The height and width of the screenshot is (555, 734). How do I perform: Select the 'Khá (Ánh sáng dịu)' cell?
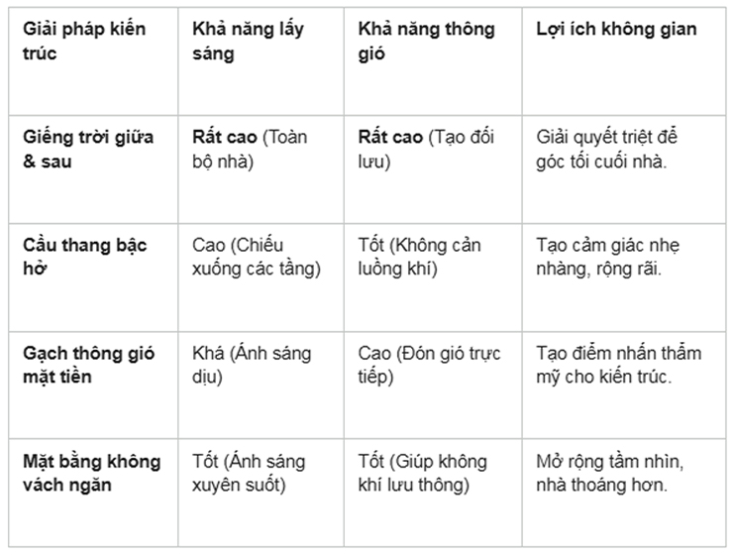pos(261,386)
